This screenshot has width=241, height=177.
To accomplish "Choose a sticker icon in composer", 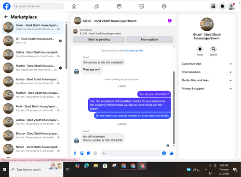I will click(89, 153).
